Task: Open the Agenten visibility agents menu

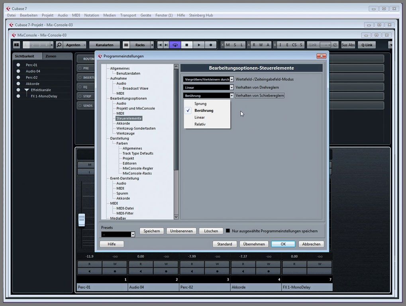Action: pos(75,45)
